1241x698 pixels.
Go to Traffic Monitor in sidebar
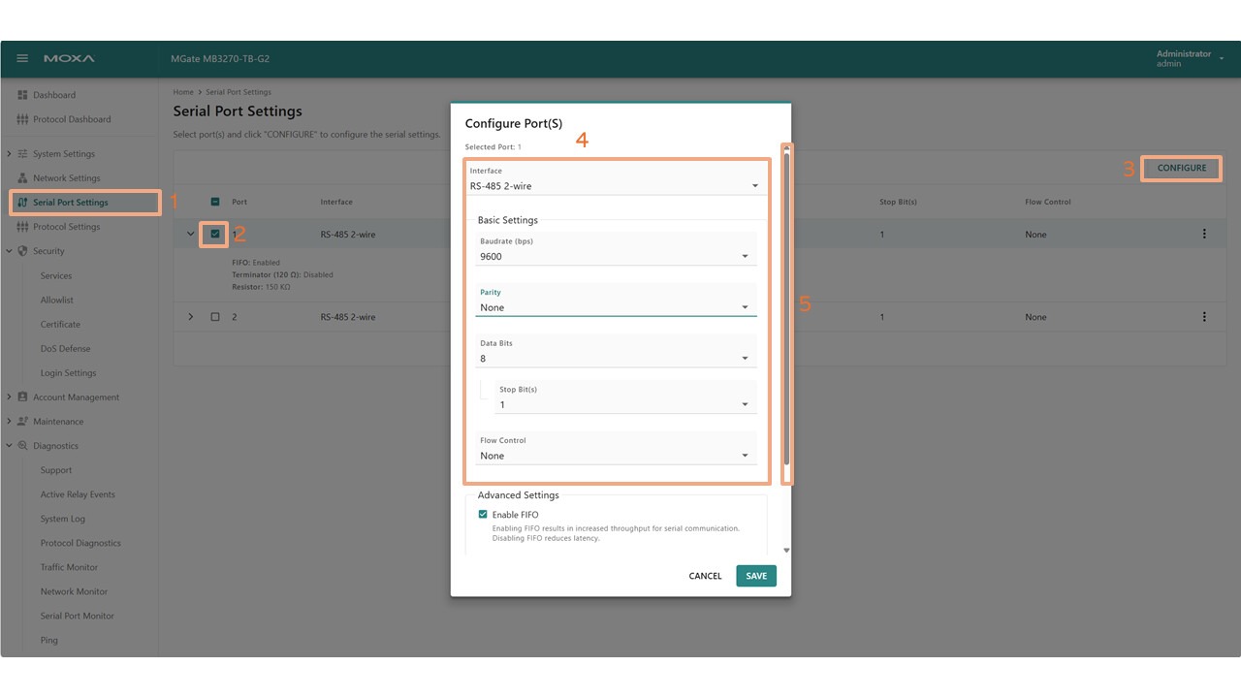[69, 567]
